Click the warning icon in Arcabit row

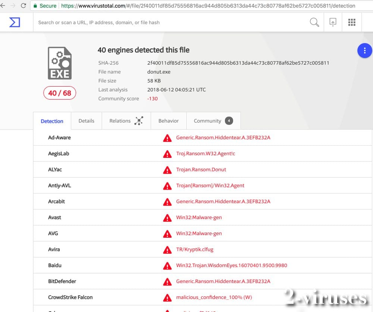click(x=167, y=202)
